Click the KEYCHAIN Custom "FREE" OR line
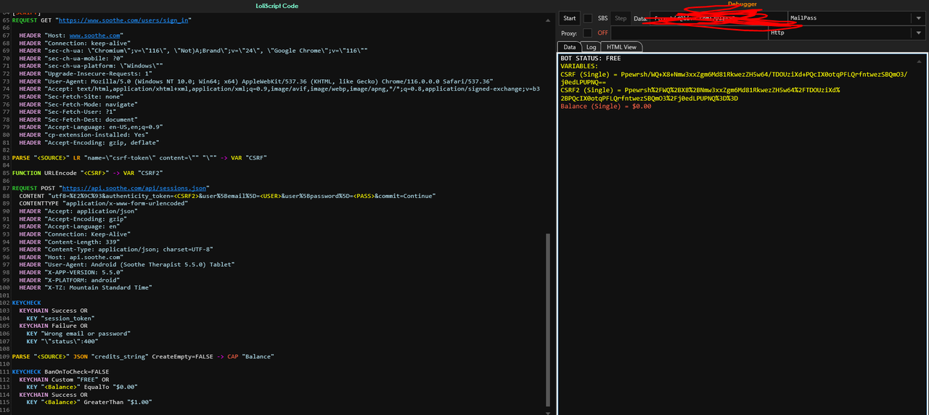Image resolution: width=929 pixels, height=415 pixels. pyautogui.click(x=64, y=379)
